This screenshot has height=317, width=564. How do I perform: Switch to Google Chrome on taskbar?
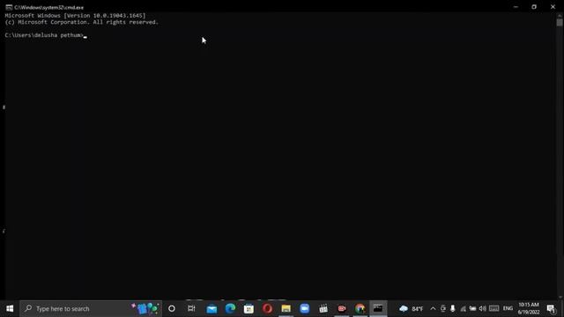360,309
